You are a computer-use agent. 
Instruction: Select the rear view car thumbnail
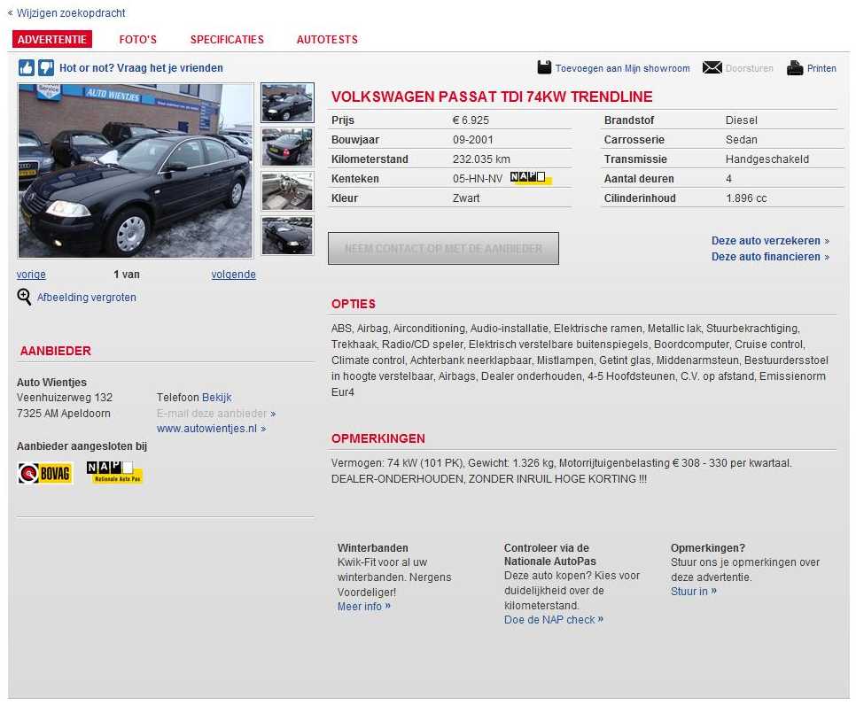(287, 147)
